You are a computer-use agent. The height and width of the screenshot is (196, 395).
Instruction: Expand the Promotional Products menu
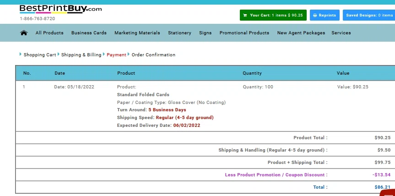pyautogui.click(x=244, y=33)
